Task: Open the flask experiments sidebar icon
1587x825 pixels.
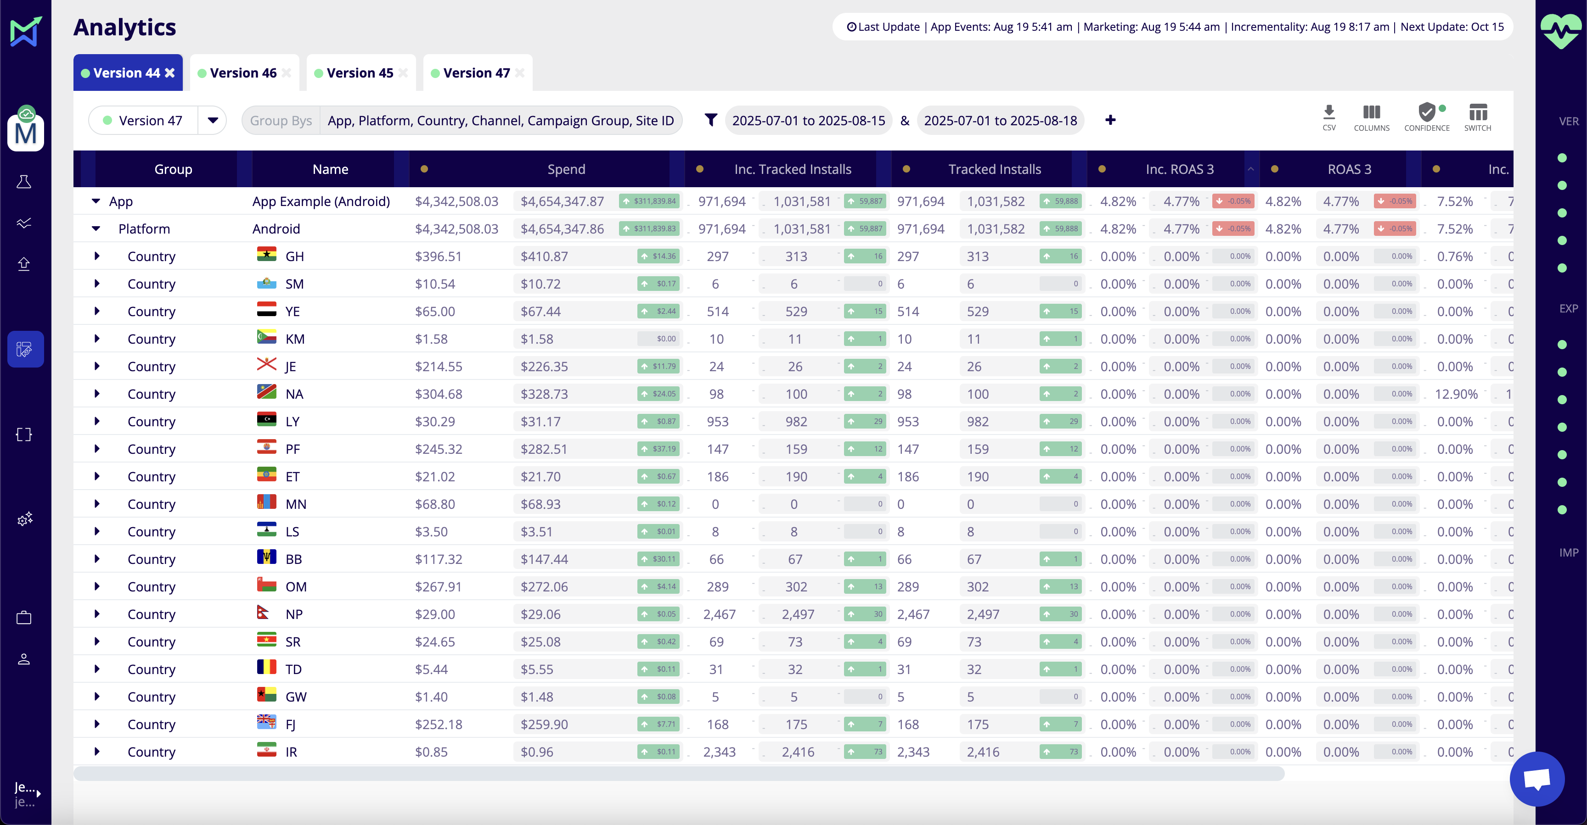Action: pyautogui.click(x=24, y=182)
